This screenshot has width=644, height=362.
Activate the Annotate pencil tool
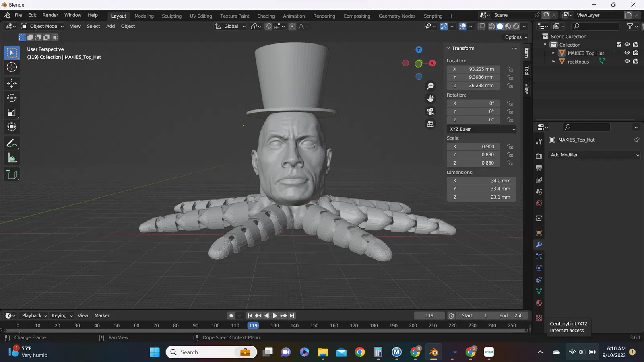(x=12, y=143)
